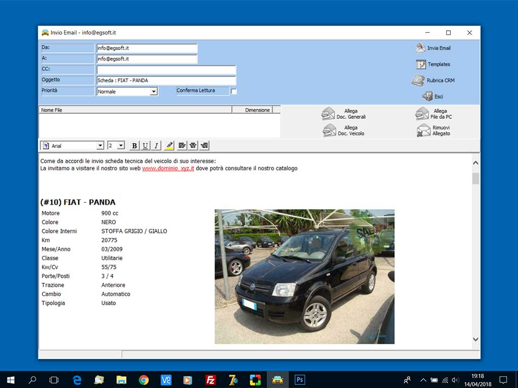The width and height of the screenshot is (518, 388).
Task: Send the message with Invia Email
Action: pyautogui.click(x=433, y=48)
